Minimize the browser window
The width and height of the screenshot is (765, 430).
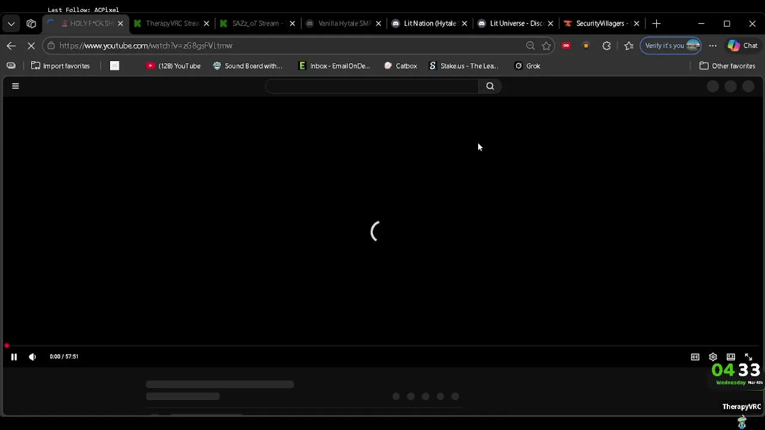pos(701,23)
